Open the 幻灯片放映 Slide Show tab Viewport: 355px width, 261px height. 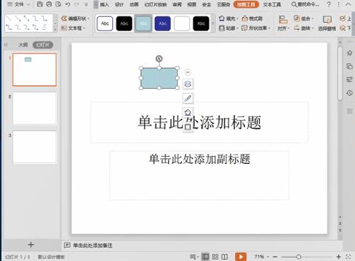tap(155, 4)
